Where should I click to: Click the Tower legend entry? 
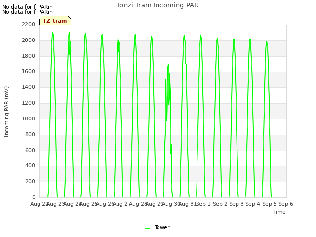click(x=157, y=227)
